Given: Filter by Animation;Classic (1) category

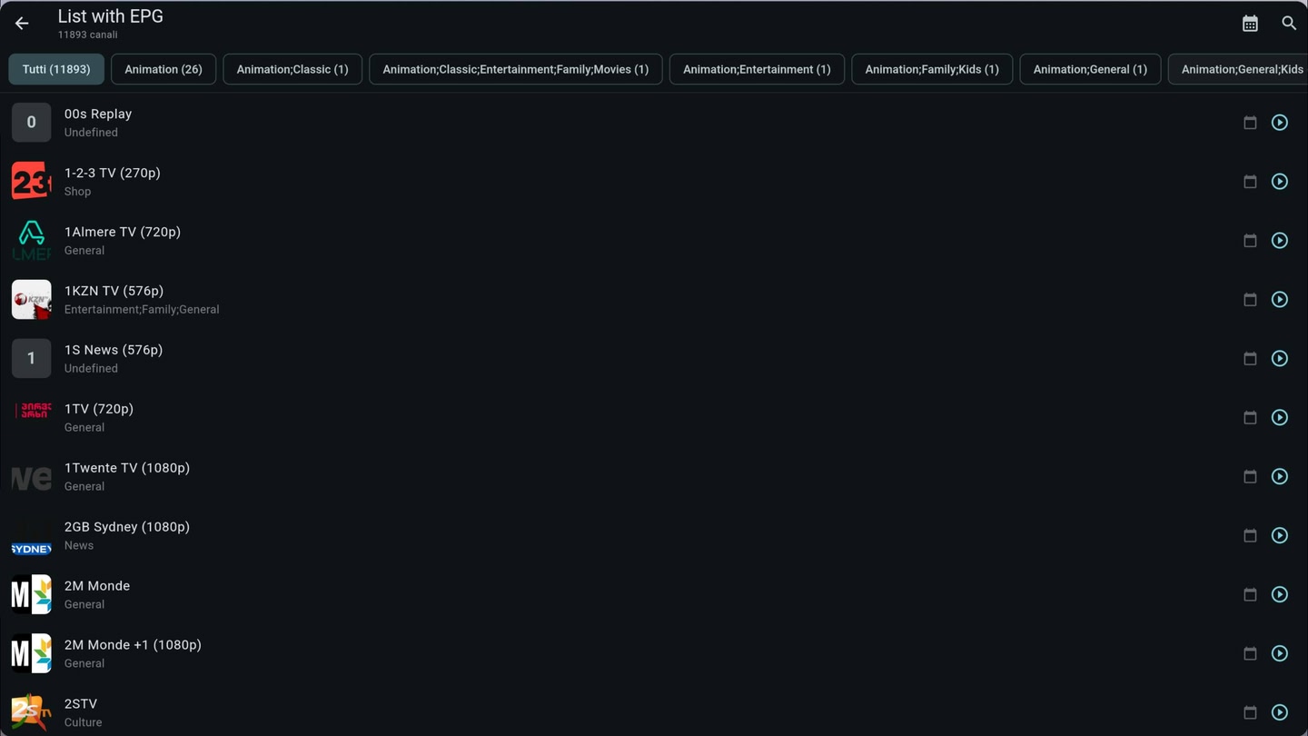Looking at the screenshot, I should tap(292, 69).
